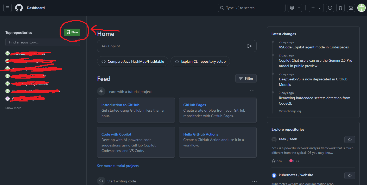The height and width of the screenshot is (185, 367).
Task: Click the green New repository button
Action: [x=72, y=32]
